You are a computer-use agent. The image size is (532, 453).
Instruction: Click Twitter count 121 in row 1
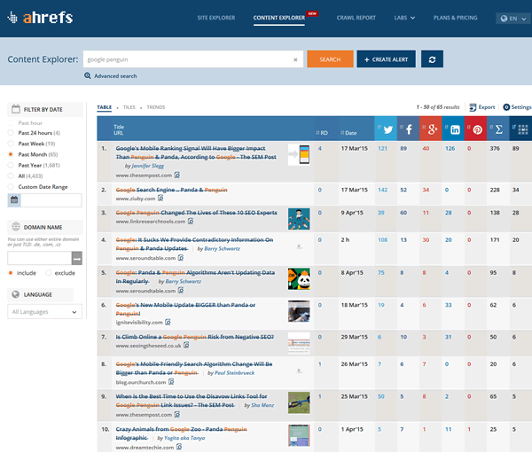click(x=382, y=148)
